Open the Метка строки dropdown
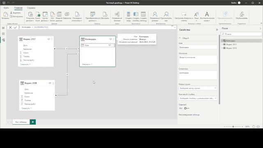 (198, 88)
